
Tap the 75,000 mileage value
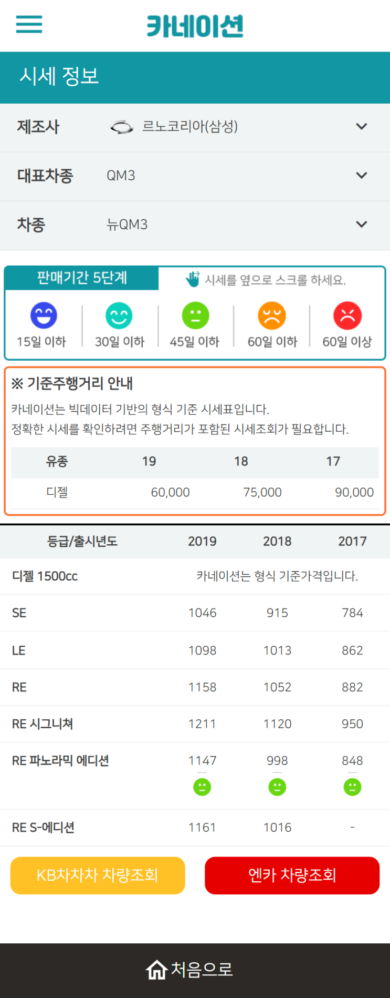click(262, 493)
